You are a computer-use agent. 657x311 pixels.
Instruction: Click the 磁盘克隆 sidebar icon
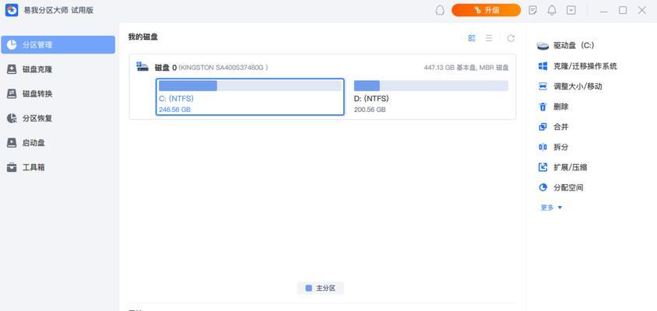click(x=12, y=69)
